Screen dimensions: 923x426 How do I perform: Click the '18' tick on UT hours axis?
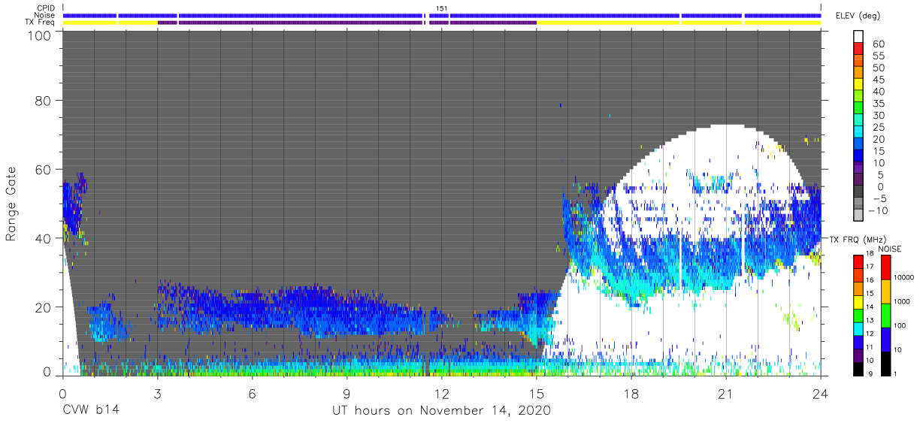pos(631,393)
